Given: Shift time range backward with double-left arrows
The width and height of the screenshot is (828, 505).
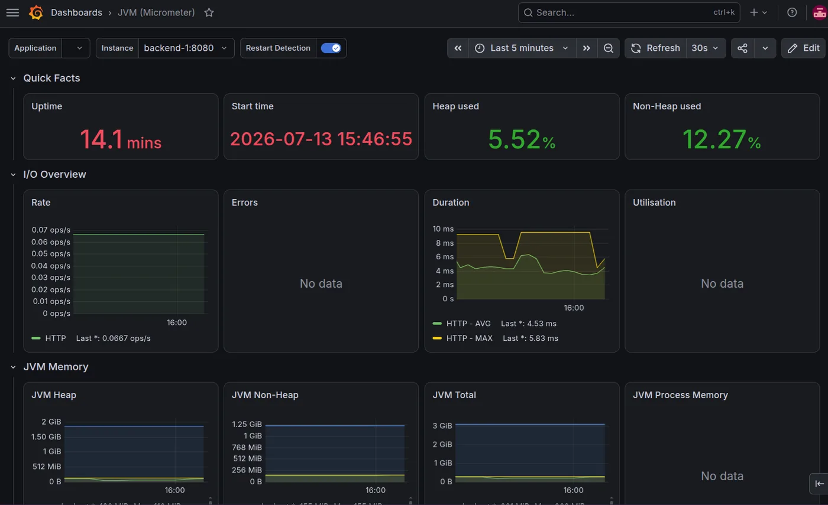Looking at the screenshot, I should [458, 48].
